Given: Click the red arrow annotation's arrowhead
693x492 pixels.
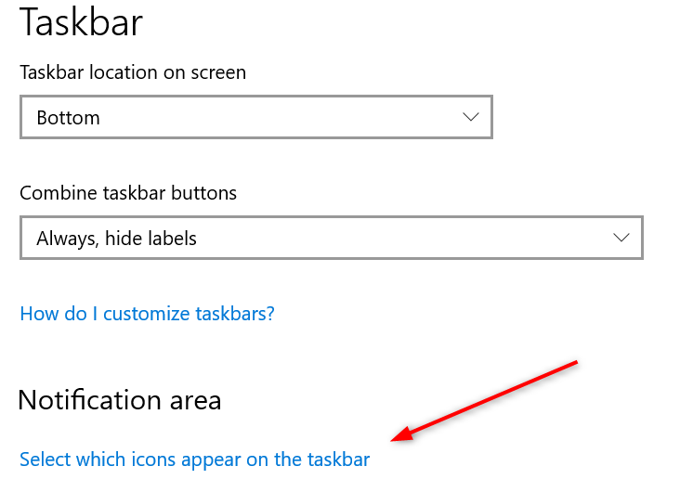Looking at the screenshot, I should click(402, 434).
